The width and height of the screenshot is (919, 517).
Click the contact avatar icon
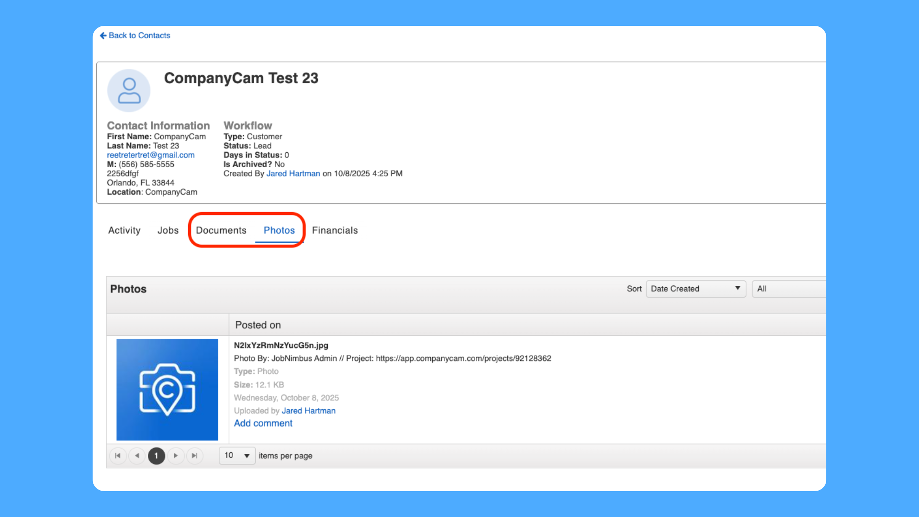[x=129, y=90]
